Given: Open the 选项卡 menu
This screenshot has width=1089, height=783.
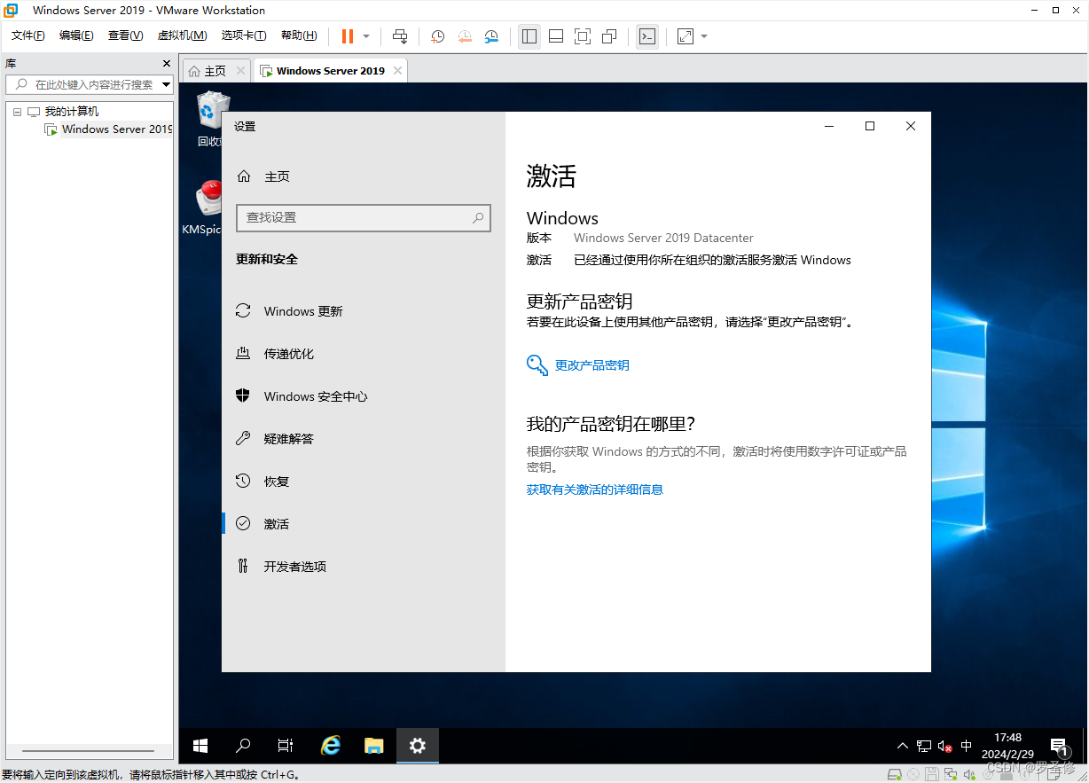Looking at the screenshot, I should coord(244,35).
